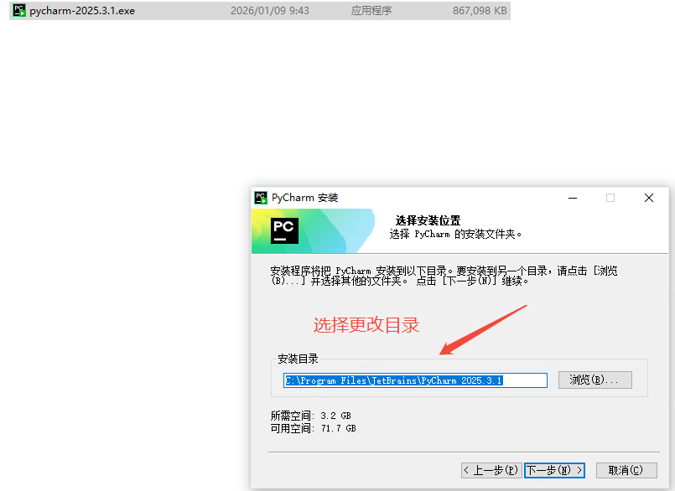
Task: Go back with 上一步(P) button
Action: point(491,470)
